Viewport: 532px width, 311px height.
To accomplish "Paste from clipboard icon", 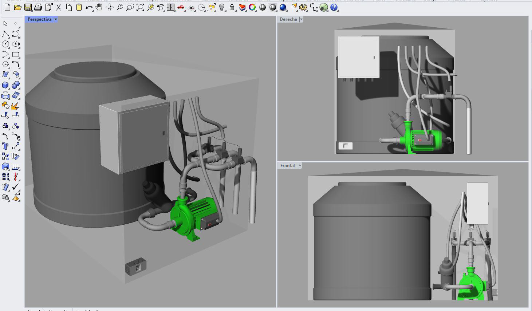I will (79, 7).
